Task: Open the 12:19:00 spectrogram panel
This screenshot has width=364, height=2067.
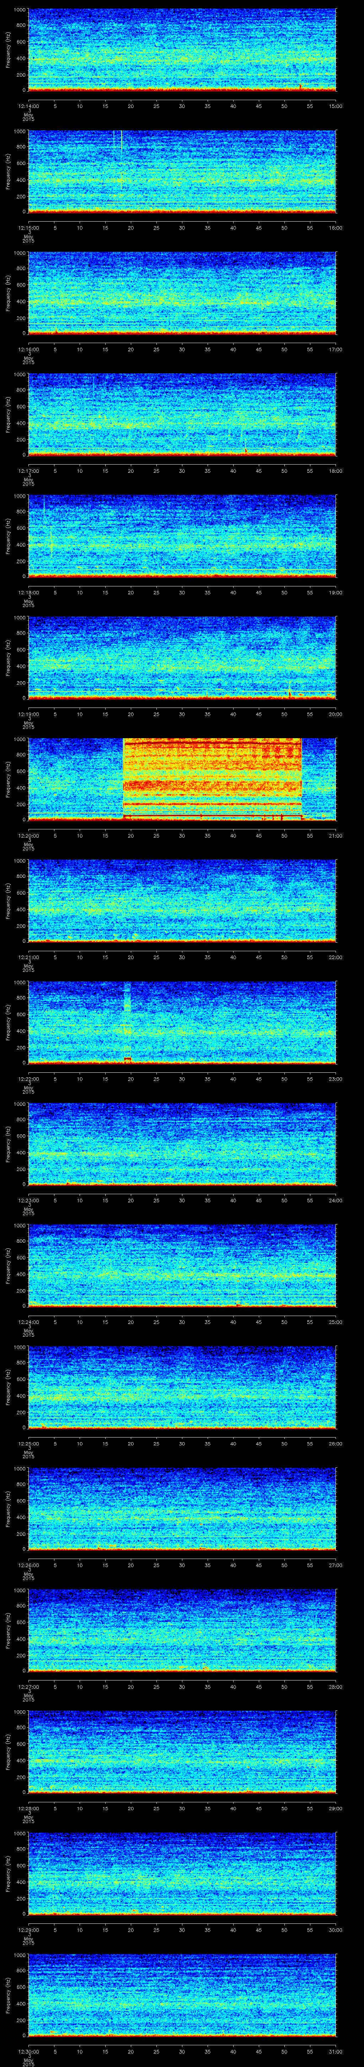Action: coord(182,657)
